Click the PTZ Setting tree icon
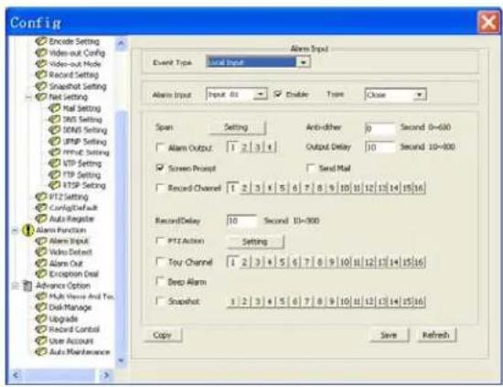The image size is (503, 387). click(x=41, y=197)
